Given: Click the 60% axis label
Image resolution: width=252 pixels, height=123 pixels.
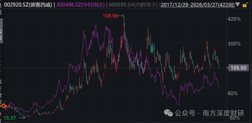Looking at the screenshot, I should pyautogui.click(x=234, y=93).
